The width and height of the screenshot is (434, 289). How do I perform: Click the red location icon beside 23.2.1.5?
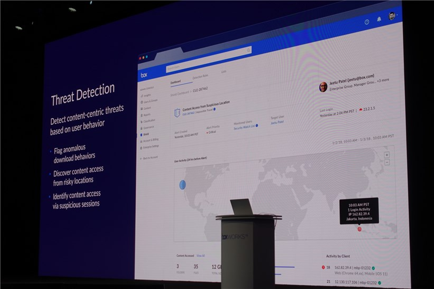tap(361, 110)
